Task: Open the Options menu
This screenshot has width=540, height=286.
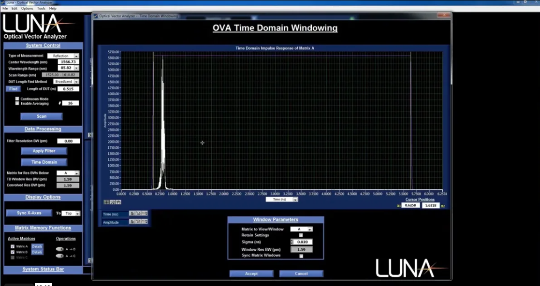Action: (27, 8)
